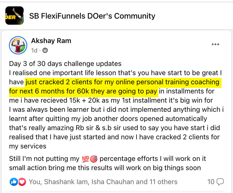The image size is (233, 193).
Task: Click the SB FlexiFunnels DOer logo image
Action: [x=15, y=16]
